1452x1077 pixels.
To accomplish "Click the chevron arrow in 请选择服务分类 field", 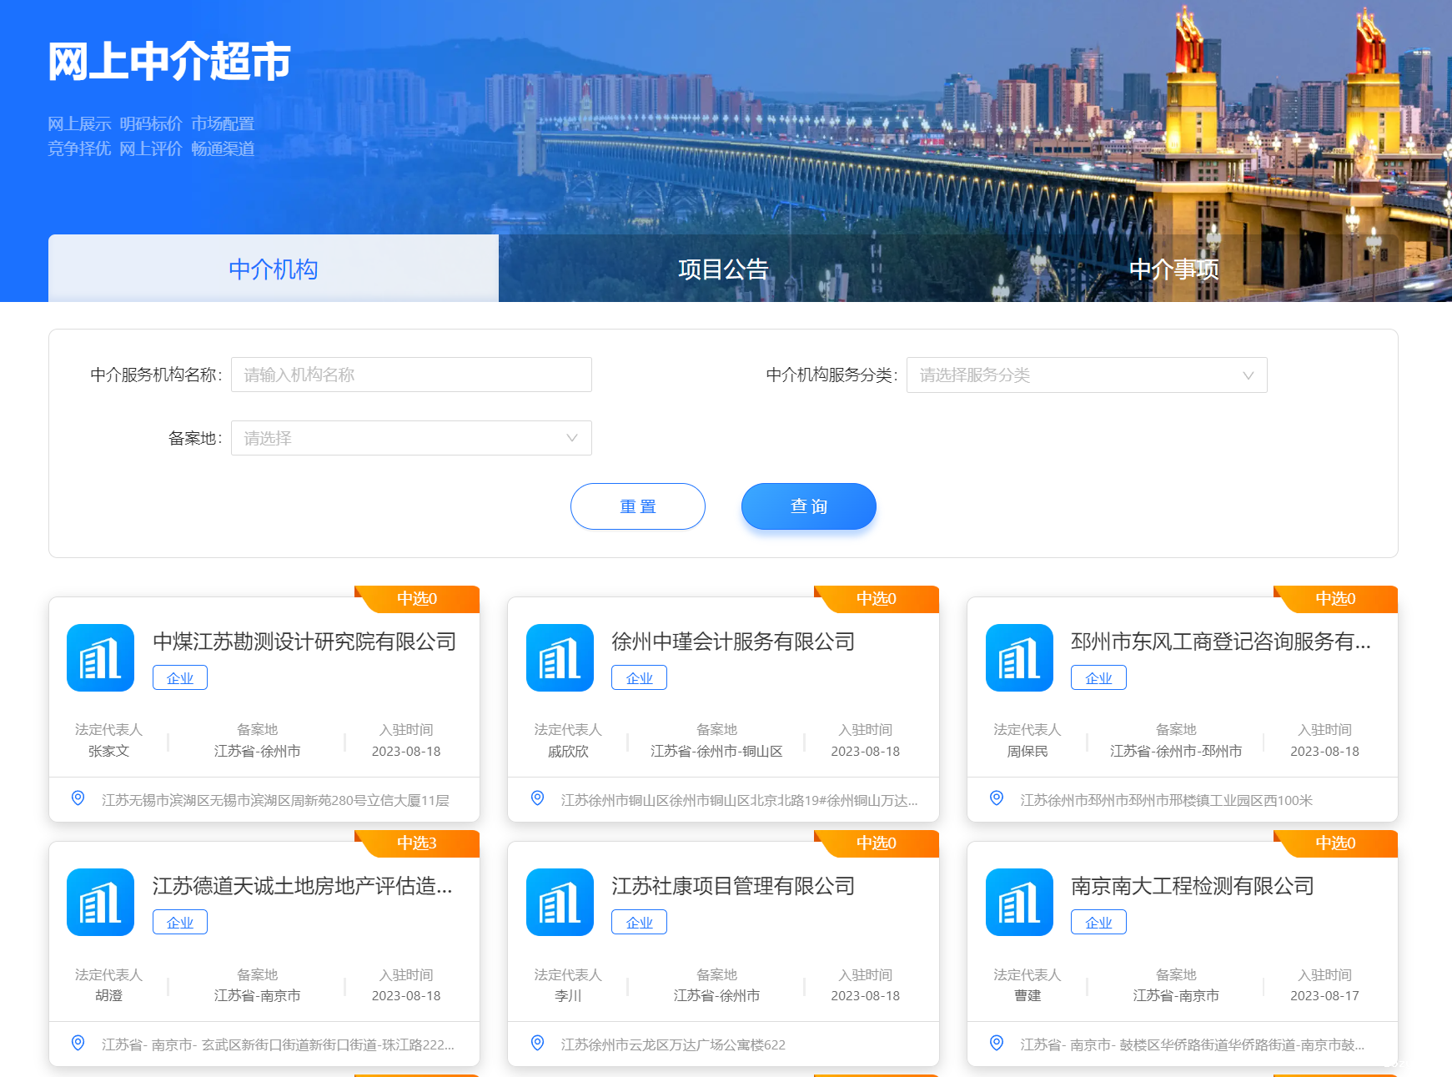I will point(1248,375).
